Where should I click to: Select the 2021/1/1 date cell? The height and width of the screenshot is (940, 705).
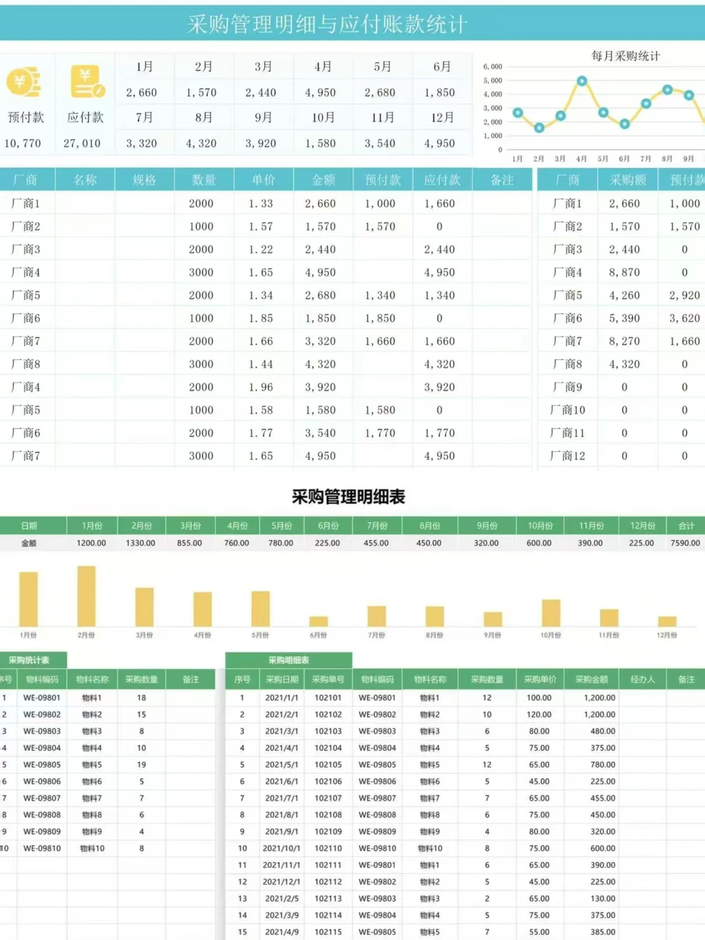click(x=283, y=697)
